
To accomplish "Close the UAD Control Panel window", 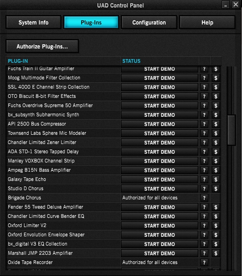I will tap(236, 5).
